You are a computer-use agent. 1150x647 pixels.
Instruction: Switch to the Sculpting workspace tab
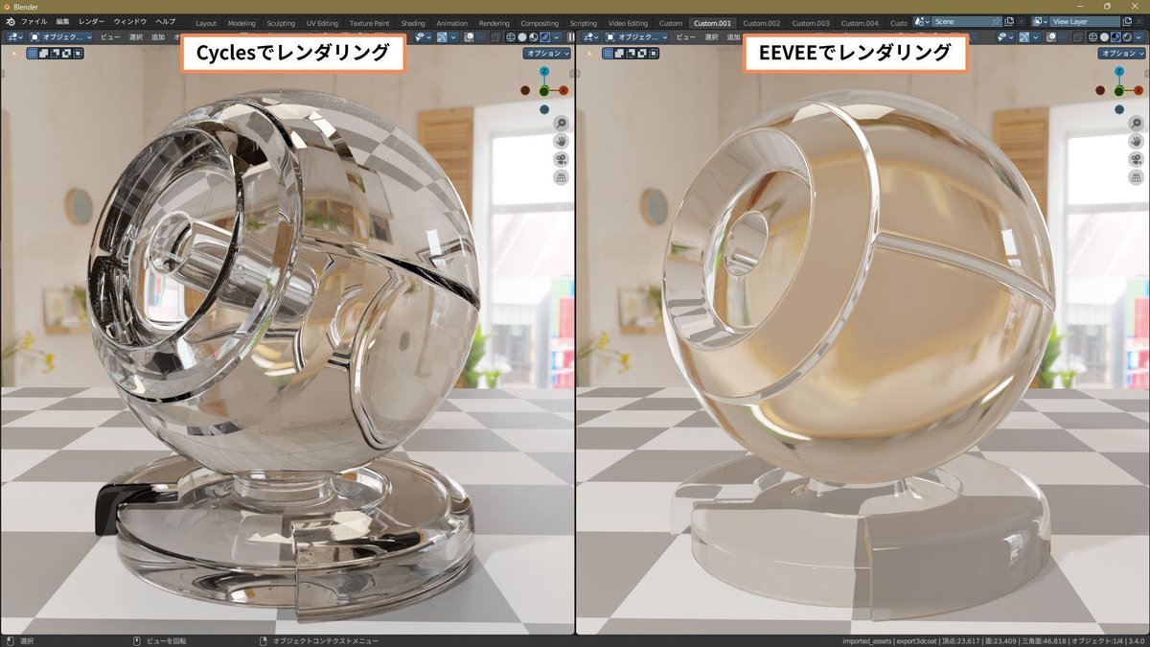click(x=281, y=23)
